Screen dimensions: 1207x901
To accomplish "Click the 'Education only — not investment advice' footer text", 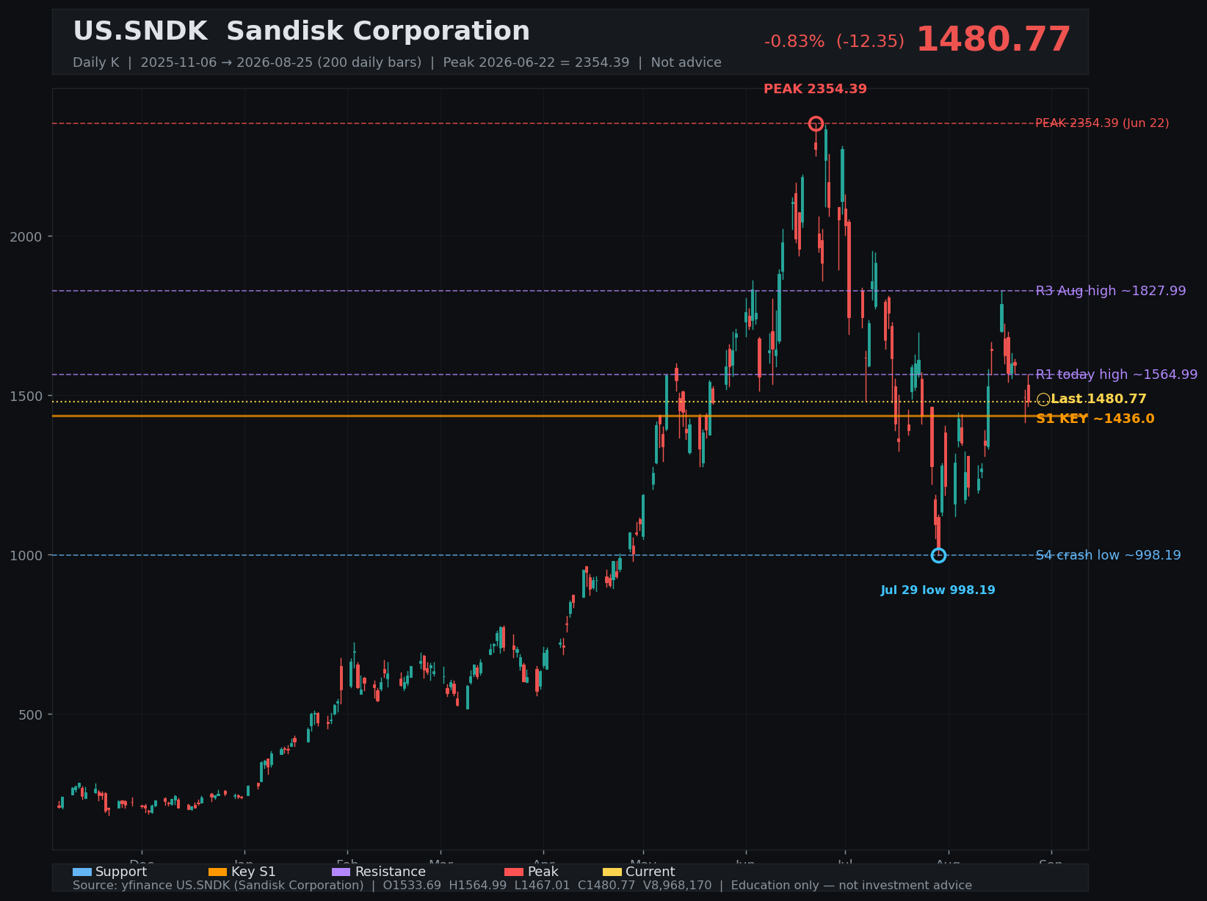I will [851, 886].
